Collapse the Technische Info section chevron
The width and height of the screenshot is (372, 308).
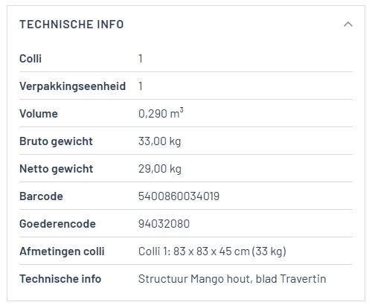click(348, 25)
